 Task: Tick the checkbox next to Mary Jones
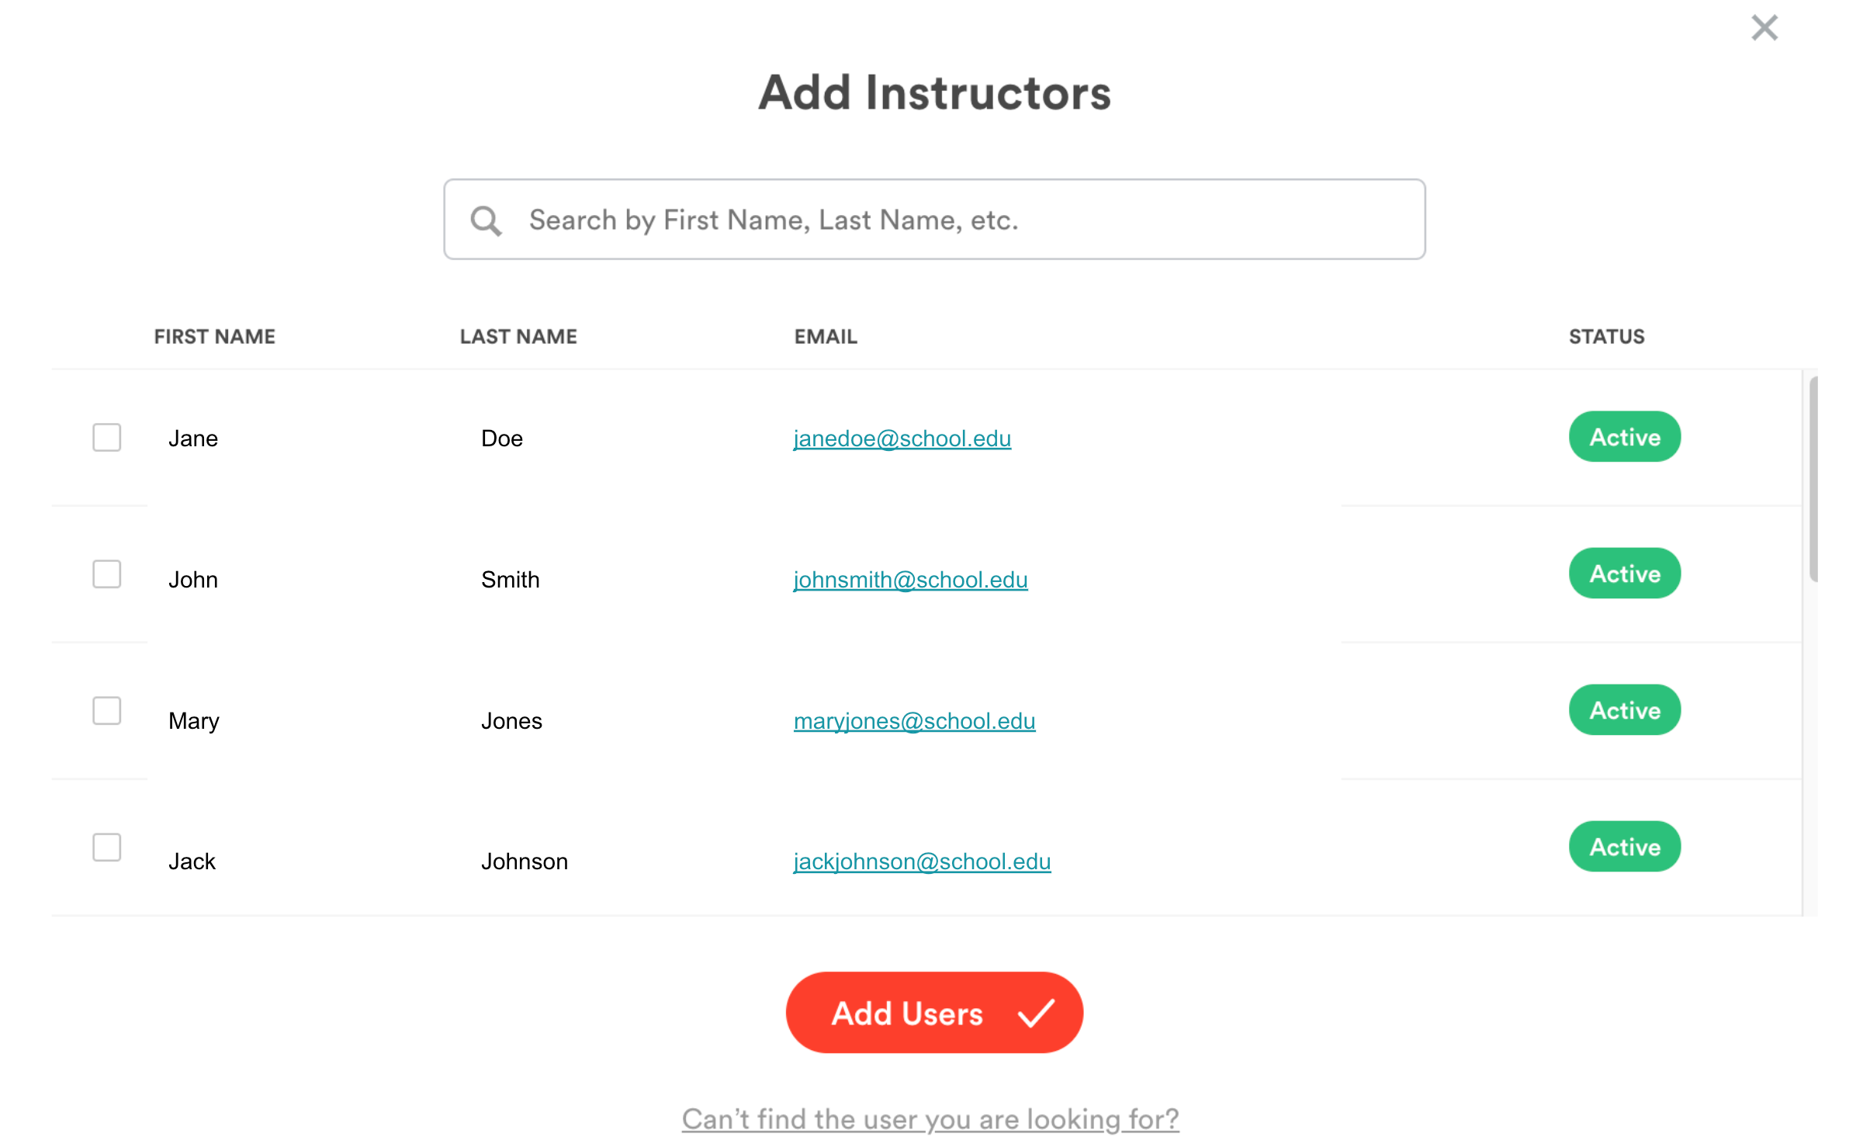tap(107, 711)
